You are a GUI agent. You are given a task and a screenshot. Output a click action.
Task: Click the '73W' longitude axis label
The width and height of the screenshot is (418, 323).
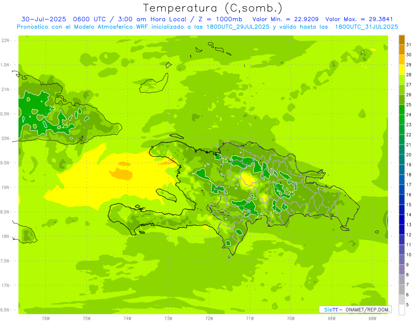click(168, 318)
